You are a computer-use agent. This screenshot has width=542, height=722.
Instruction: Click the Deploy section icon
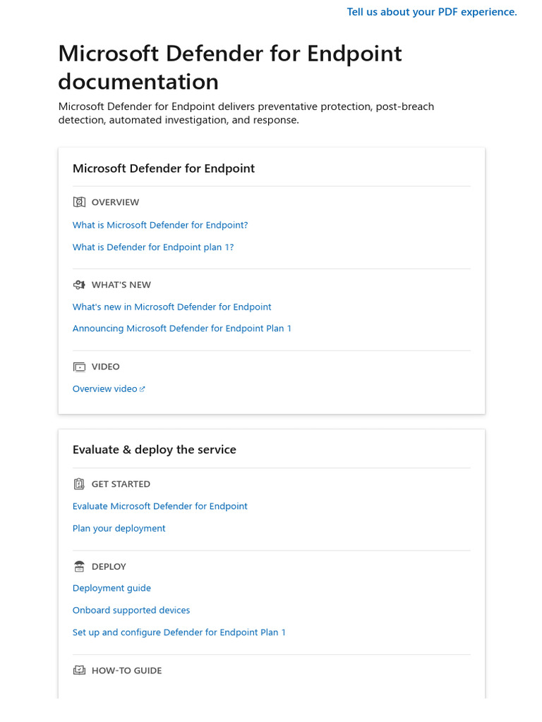tap(79, 566)
